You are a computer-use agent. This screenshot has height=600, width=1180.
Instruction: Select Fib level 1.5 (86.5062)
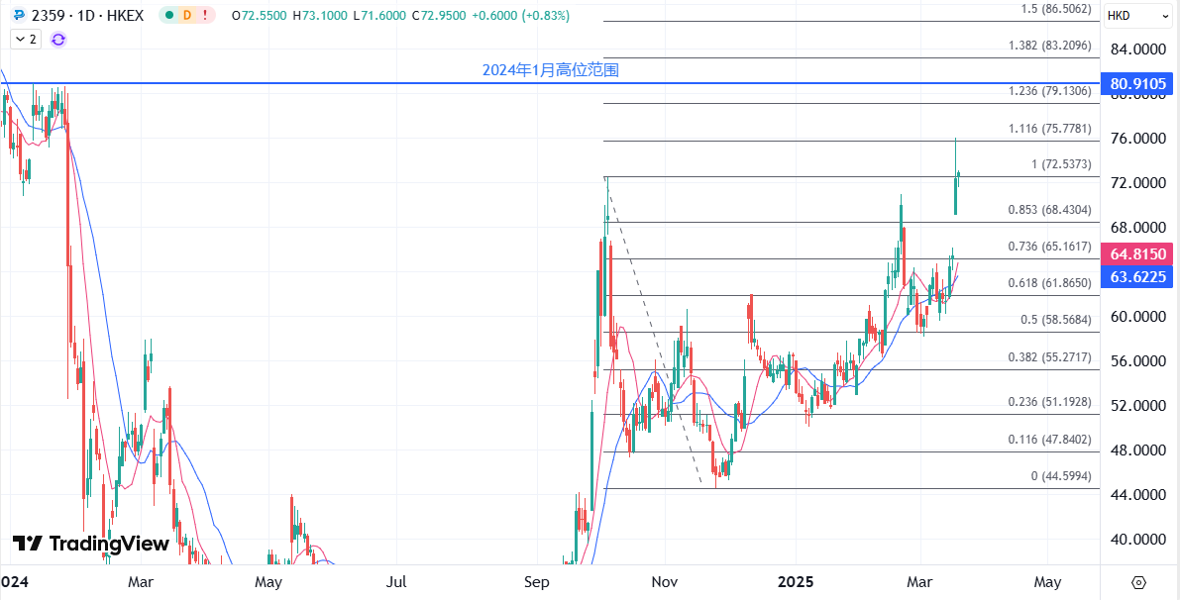click(1056, 9)
